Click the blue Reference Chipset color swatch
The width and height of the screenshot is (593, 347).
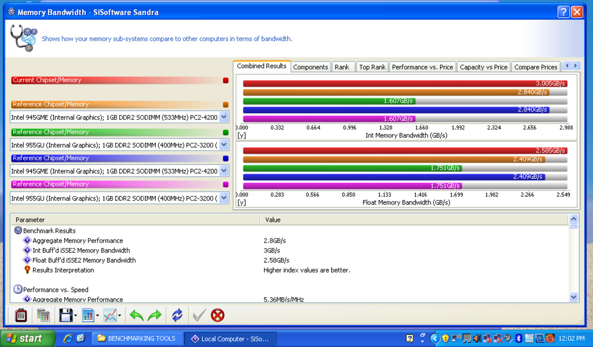coord(226,158)
